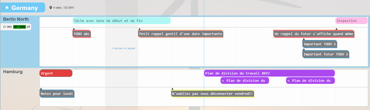The width and height of the screenshot is (370, 110).
Task: Open the 'N'oubliez pas vous déconnecter vendredi!' reminder
Action: [212, 94]
